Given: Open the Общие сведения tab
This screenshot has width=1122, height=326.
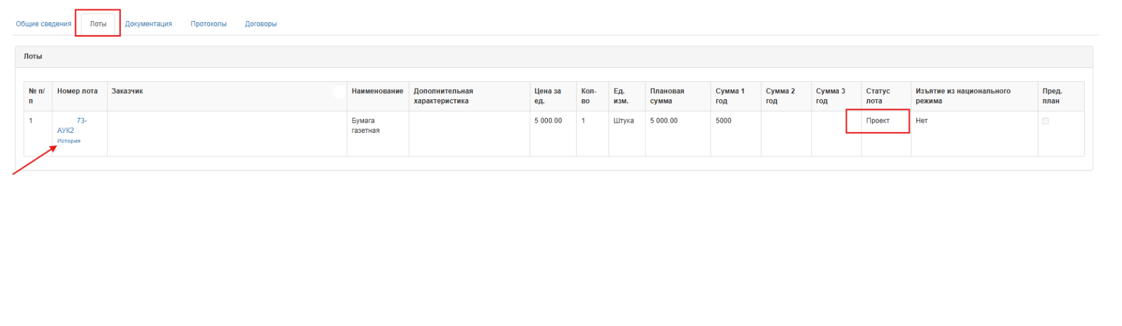Looking at the screenshot, I should click(x=43, y=24).
